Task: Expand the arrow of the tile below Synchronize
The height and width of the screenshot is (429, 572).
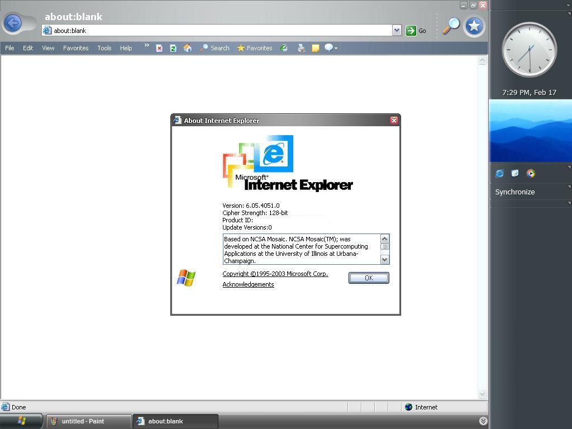Action: pos(569,203)
